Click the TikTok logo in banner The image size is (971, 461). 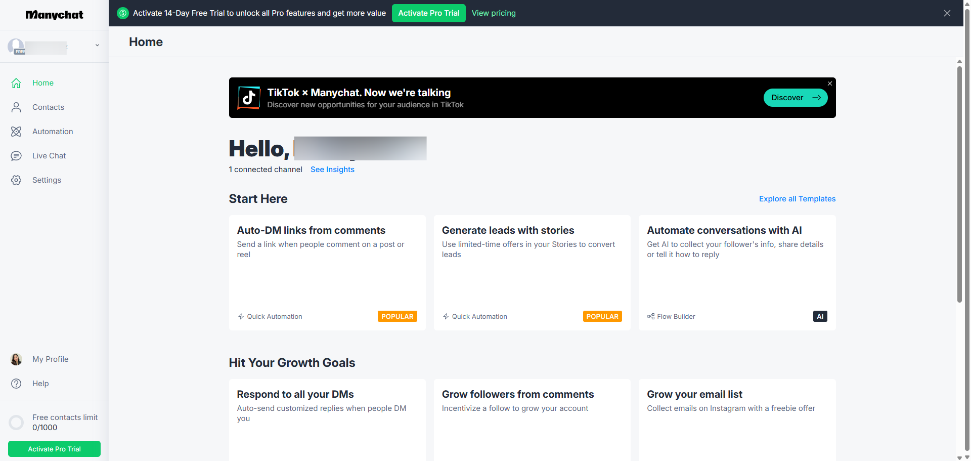(x=249, y=98)
